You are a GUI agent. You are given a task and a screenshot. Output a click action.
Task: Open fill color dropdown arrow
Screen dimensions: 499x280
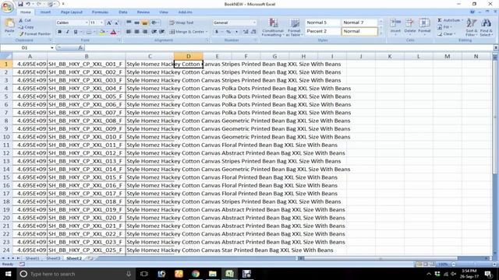pos(108,32)
